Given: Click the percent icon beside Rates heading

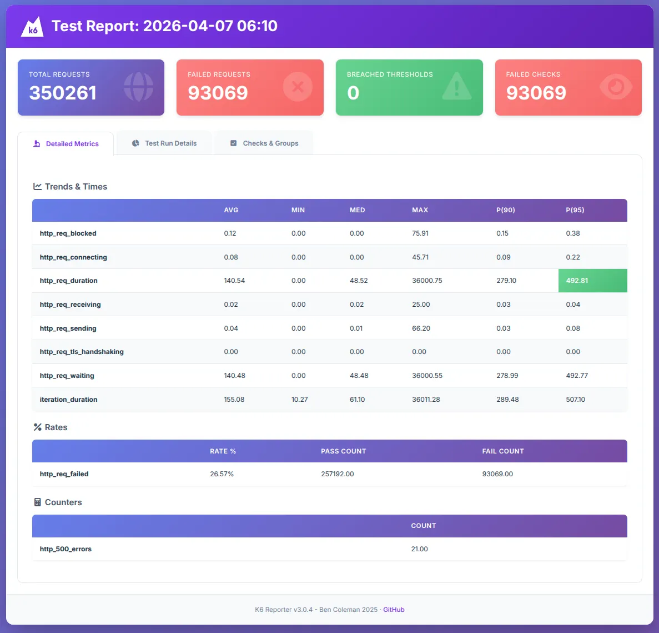Looking at the screenshot, I should (x=37, y=427).
